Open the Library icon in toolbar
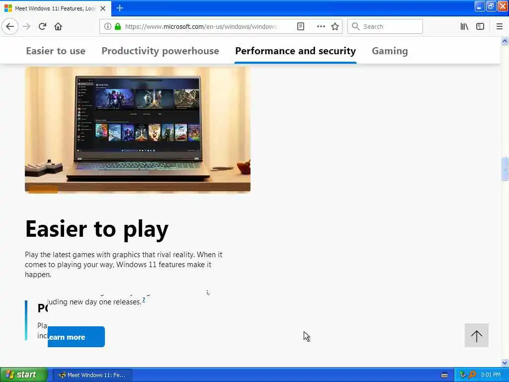509x382 pixels. pyautogui.click(x=464, y=27)
